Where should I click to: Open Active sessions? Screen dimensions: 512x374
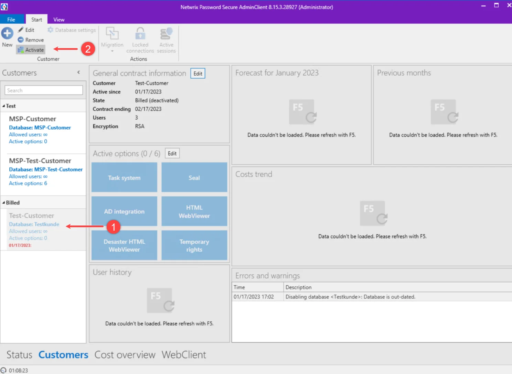(x=167, y=40)
